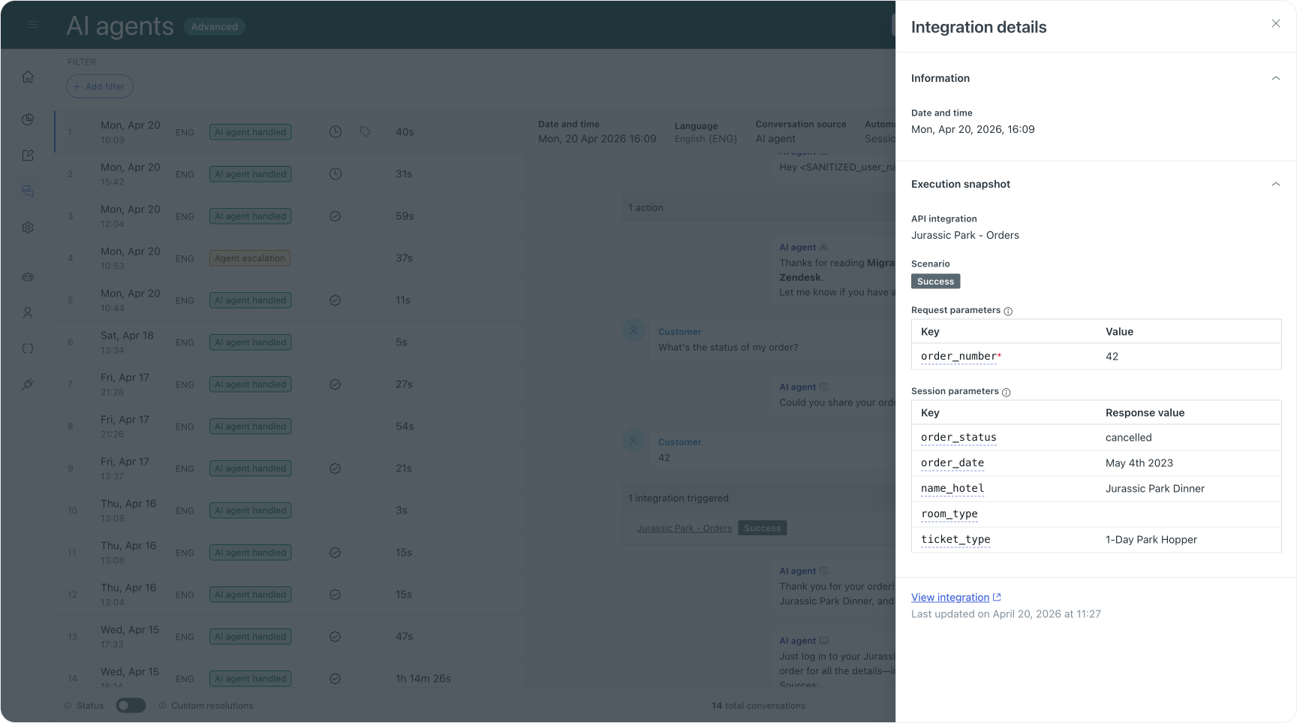Go to the Home icon in sidebar
Screen dimensions: 1297x723
point(28,77)
